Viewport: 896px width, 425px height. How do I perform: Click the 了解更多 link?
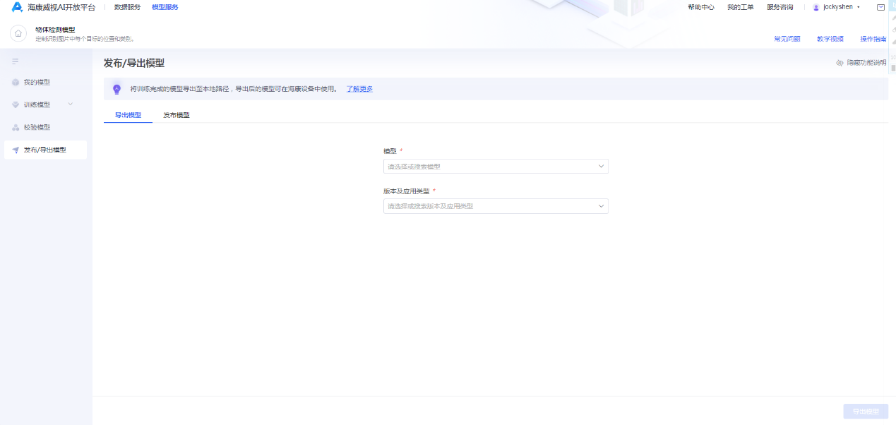click(359, 89)
